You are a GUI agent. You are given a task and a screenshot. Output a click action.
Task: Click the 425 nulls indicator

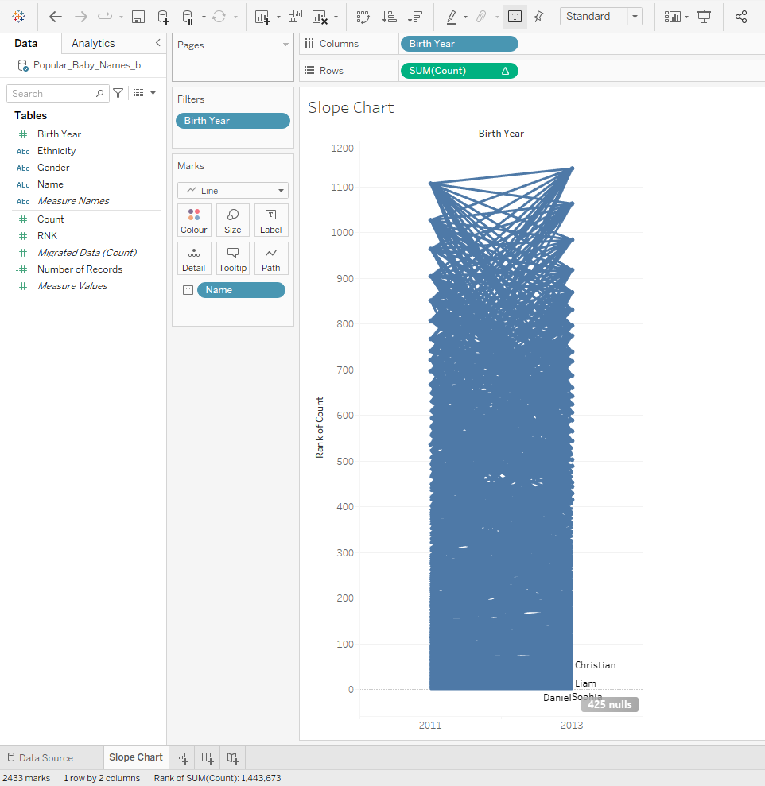pyautogui.click(x=609, y=704)
